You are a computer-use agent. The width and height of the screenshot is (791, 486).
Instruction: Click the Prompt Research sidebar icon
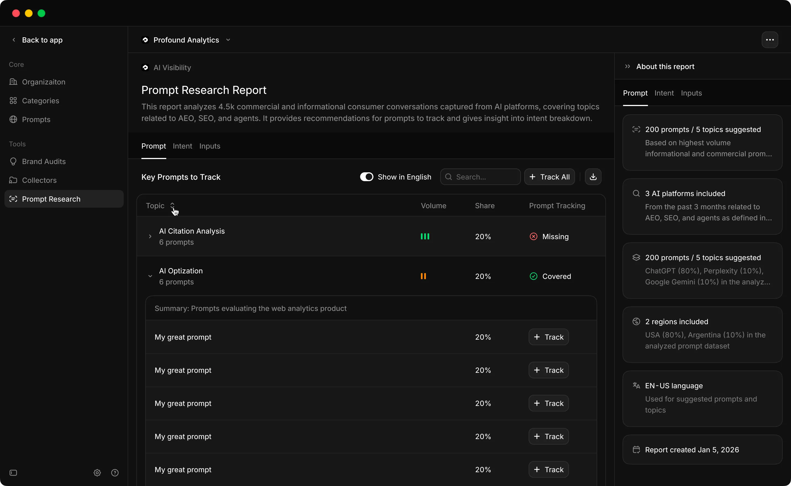pos(13,199)
